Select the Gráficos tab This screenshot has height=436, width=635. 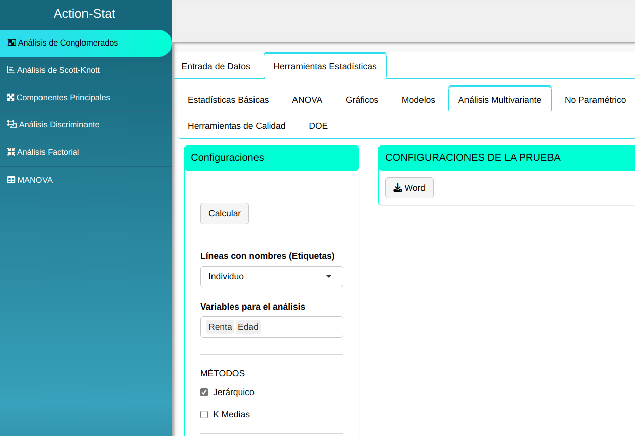[362, 100]
